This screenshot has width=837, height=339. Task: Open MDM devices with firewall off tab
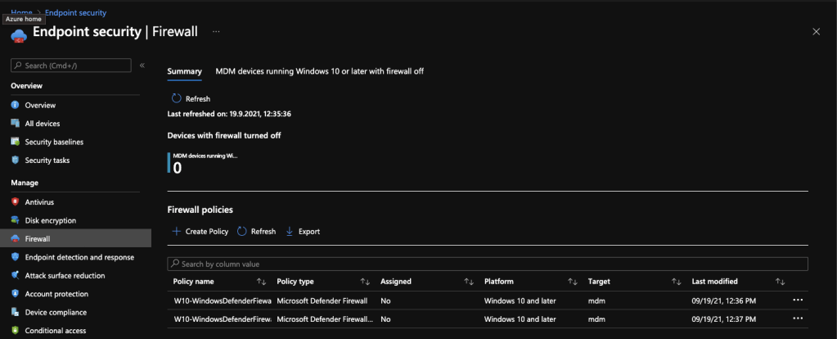pos(319,71)
